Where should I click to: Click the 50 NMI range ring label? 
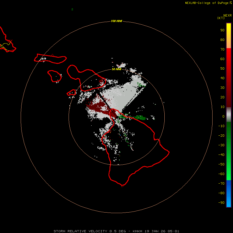pos(116,69)
